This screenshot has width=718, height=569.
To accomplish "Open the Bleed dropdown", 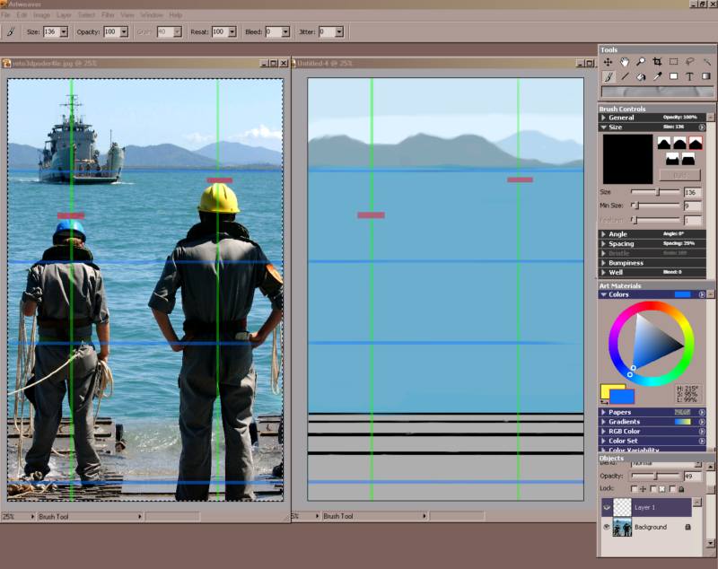I will point(285,32).
